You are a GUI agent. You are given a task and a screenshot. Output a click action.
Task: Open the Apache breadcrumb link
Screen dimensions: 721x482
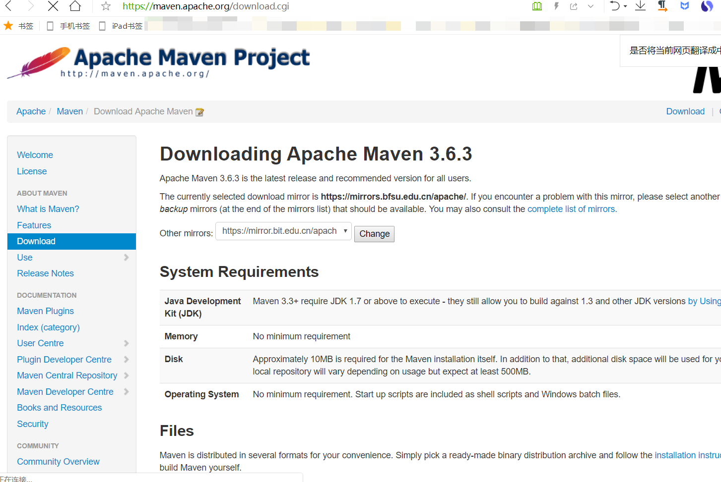coord(31,111)
